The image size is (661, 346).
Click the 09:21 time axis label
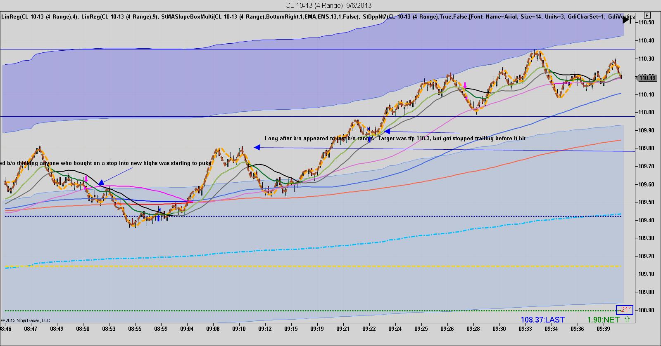343,329
